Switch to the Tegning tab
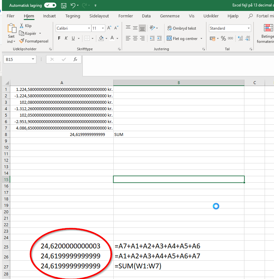This screenshot has width=274, height=279. pos(72,16)
